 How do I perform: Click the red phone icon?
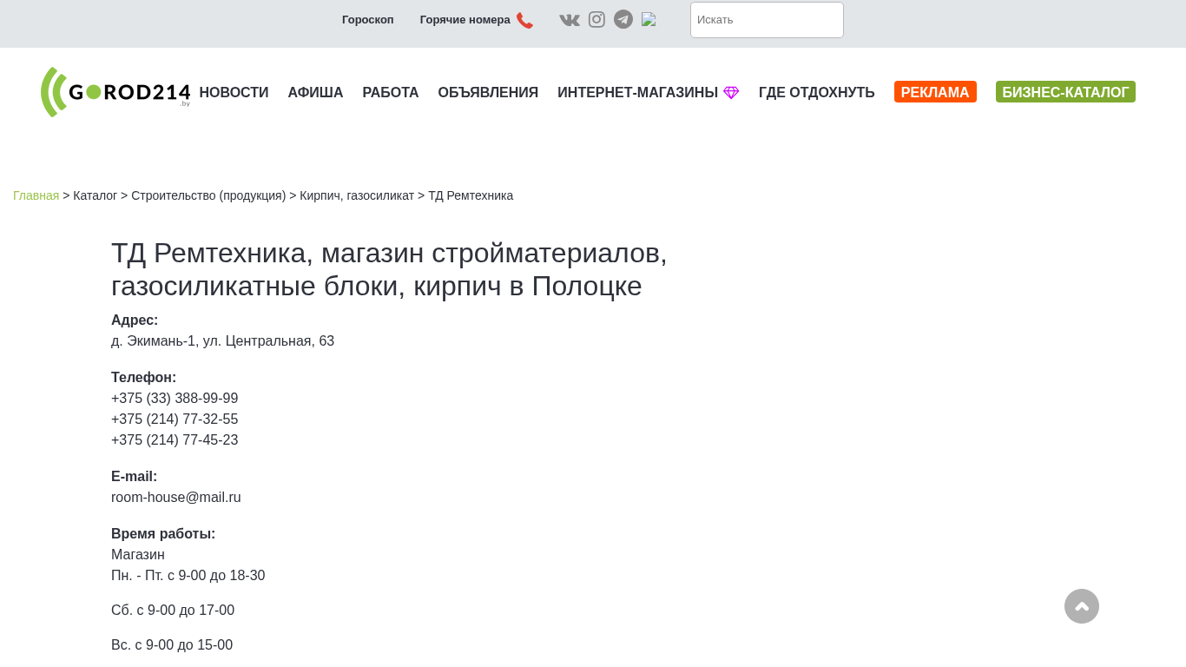[524, 20]
